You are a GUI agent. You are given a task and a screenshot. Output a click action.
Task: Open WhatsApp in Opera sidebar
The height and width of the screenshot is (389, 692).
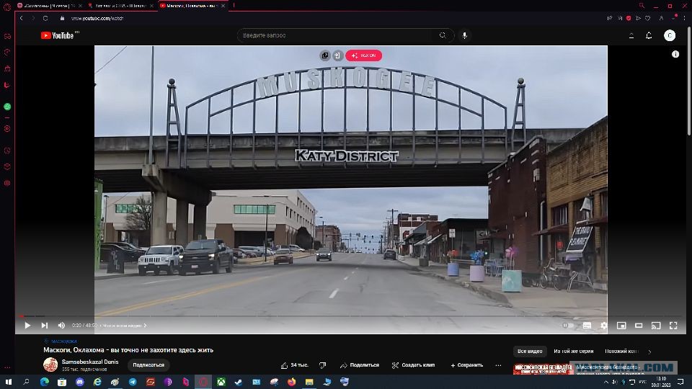[x=7, y=107]
